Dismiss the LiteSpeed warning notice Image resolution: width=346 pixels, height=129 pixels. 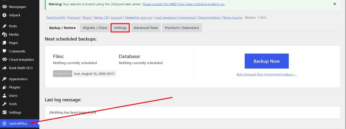click(x=335, y=4)
